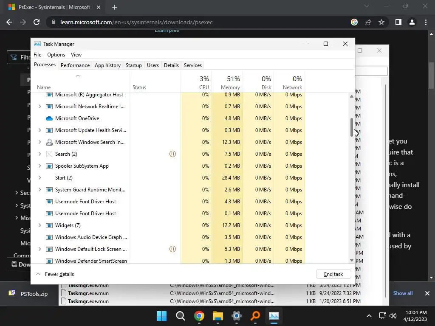The height and width of the screenshot is (326, 435).
Task: Click the share page icon in Chrome
Action: (x=368, y=22)
